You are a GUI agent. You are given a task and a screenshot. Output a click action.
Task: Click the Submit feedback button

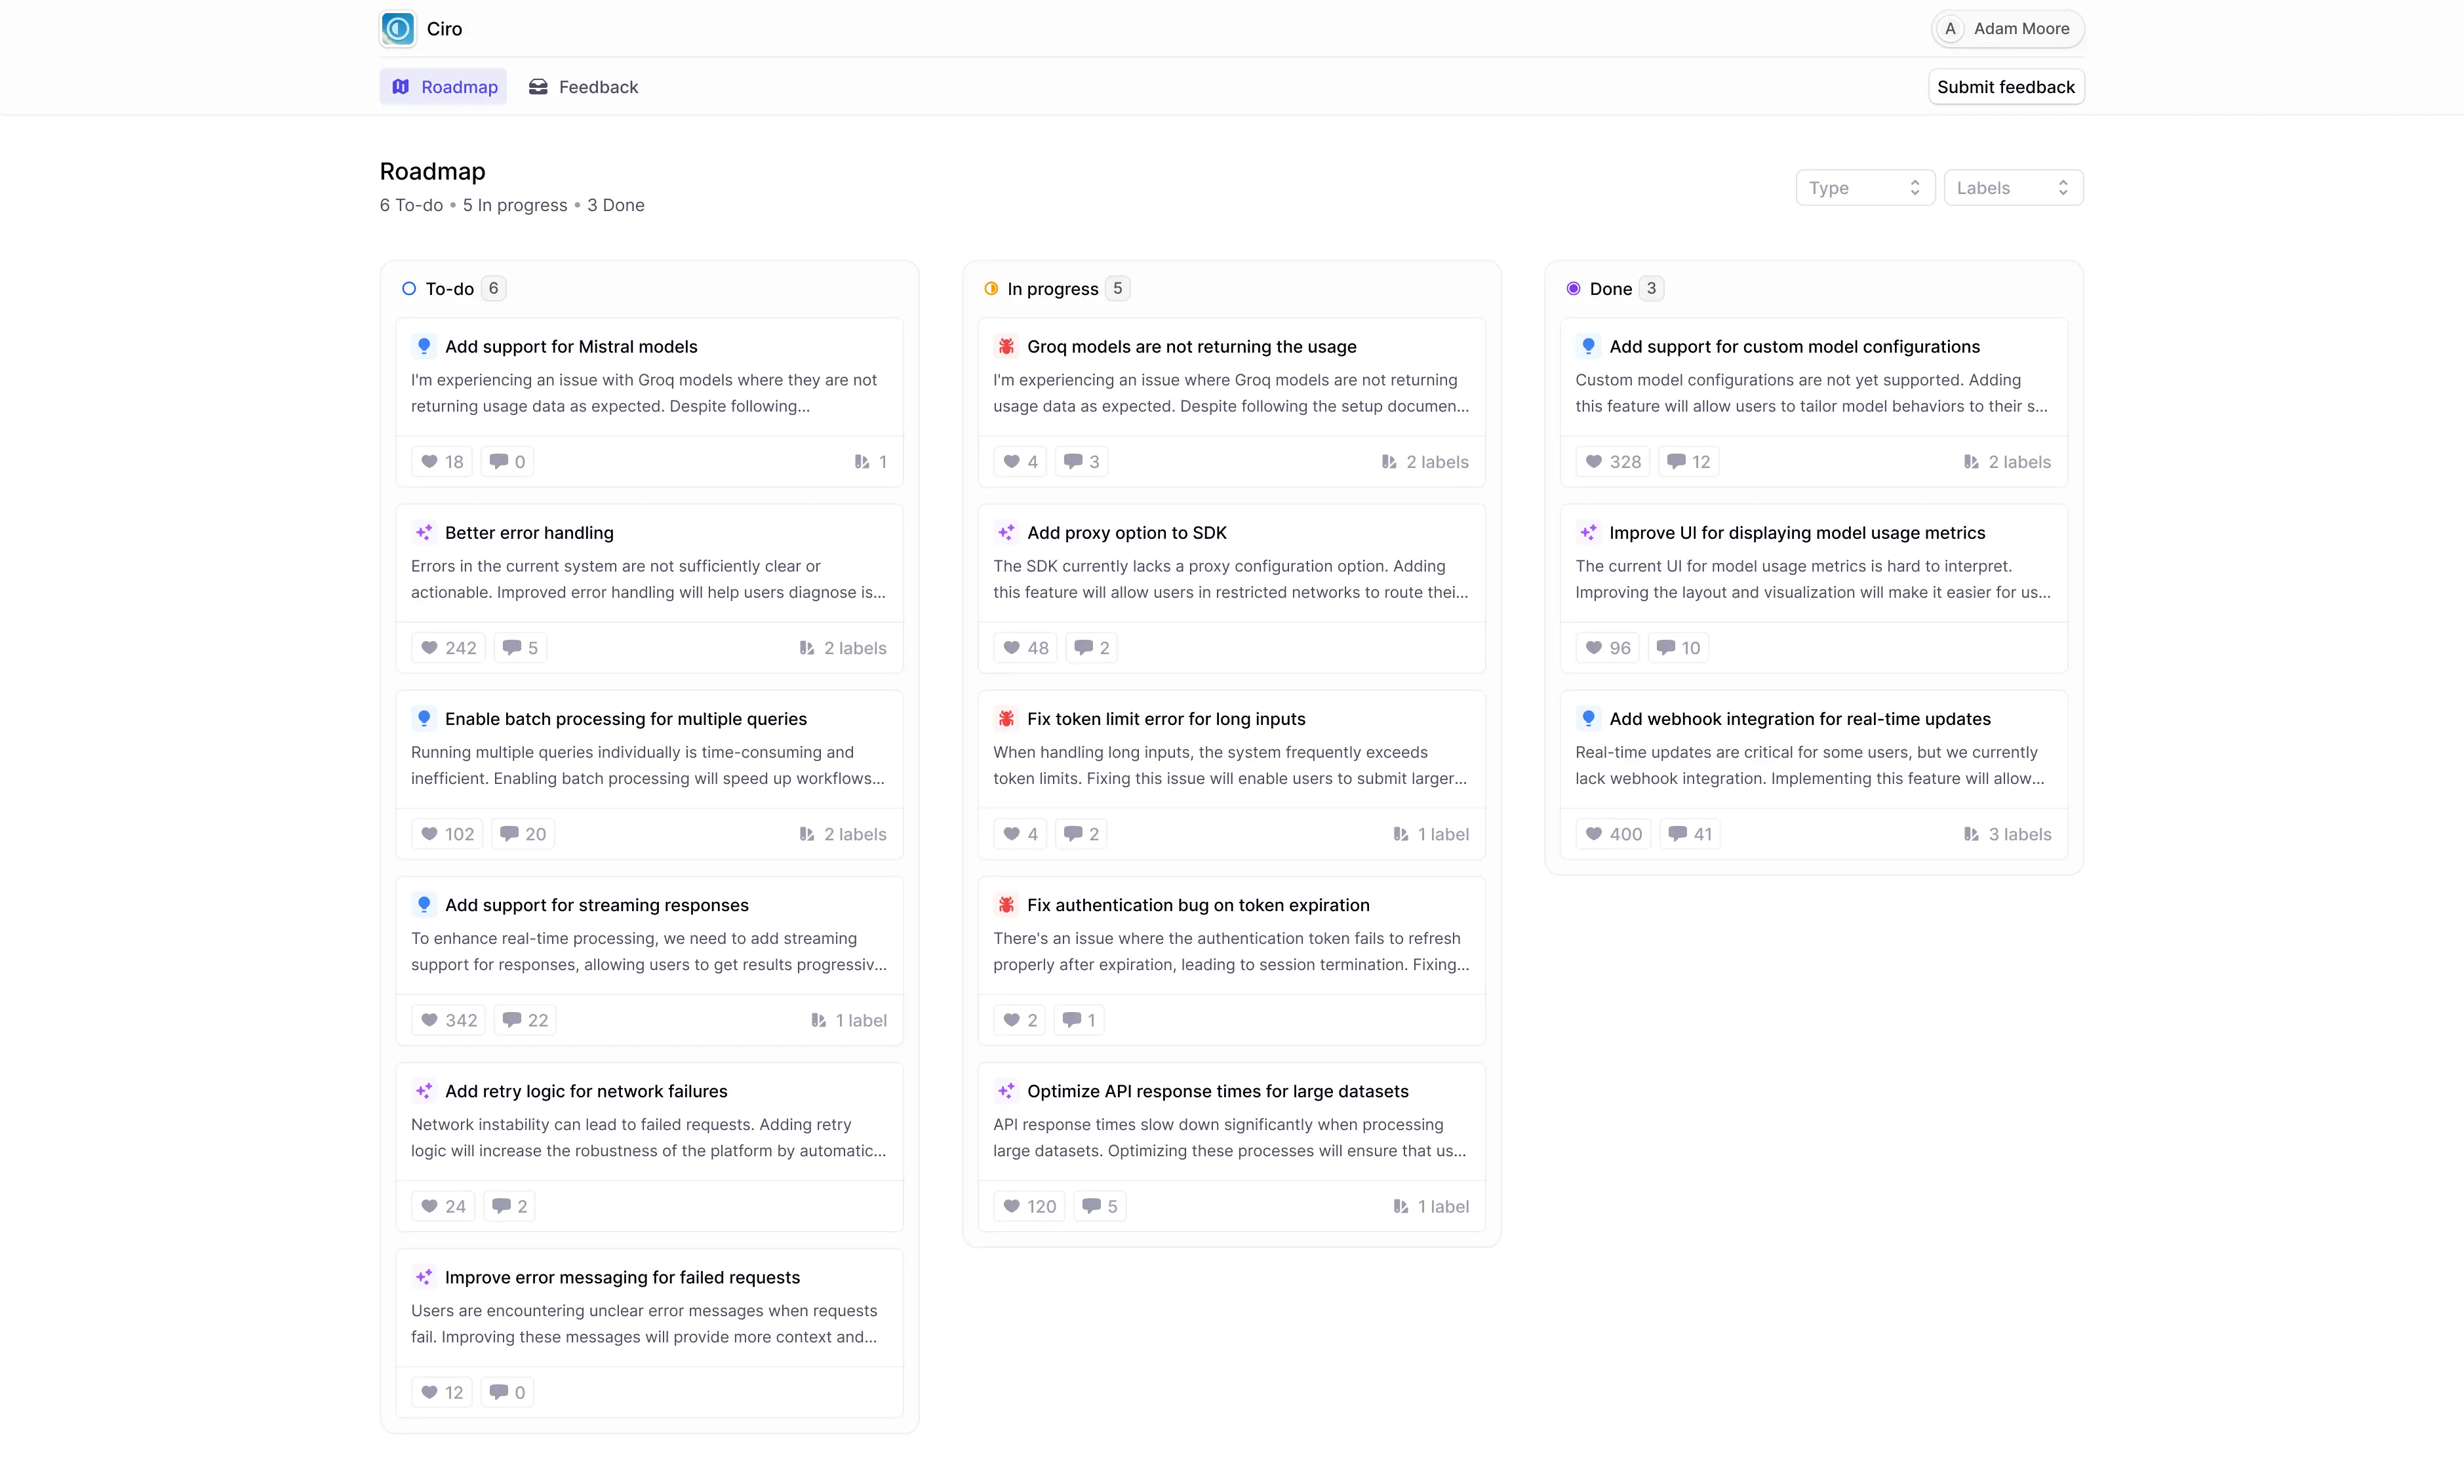[x=2006, y=87]
